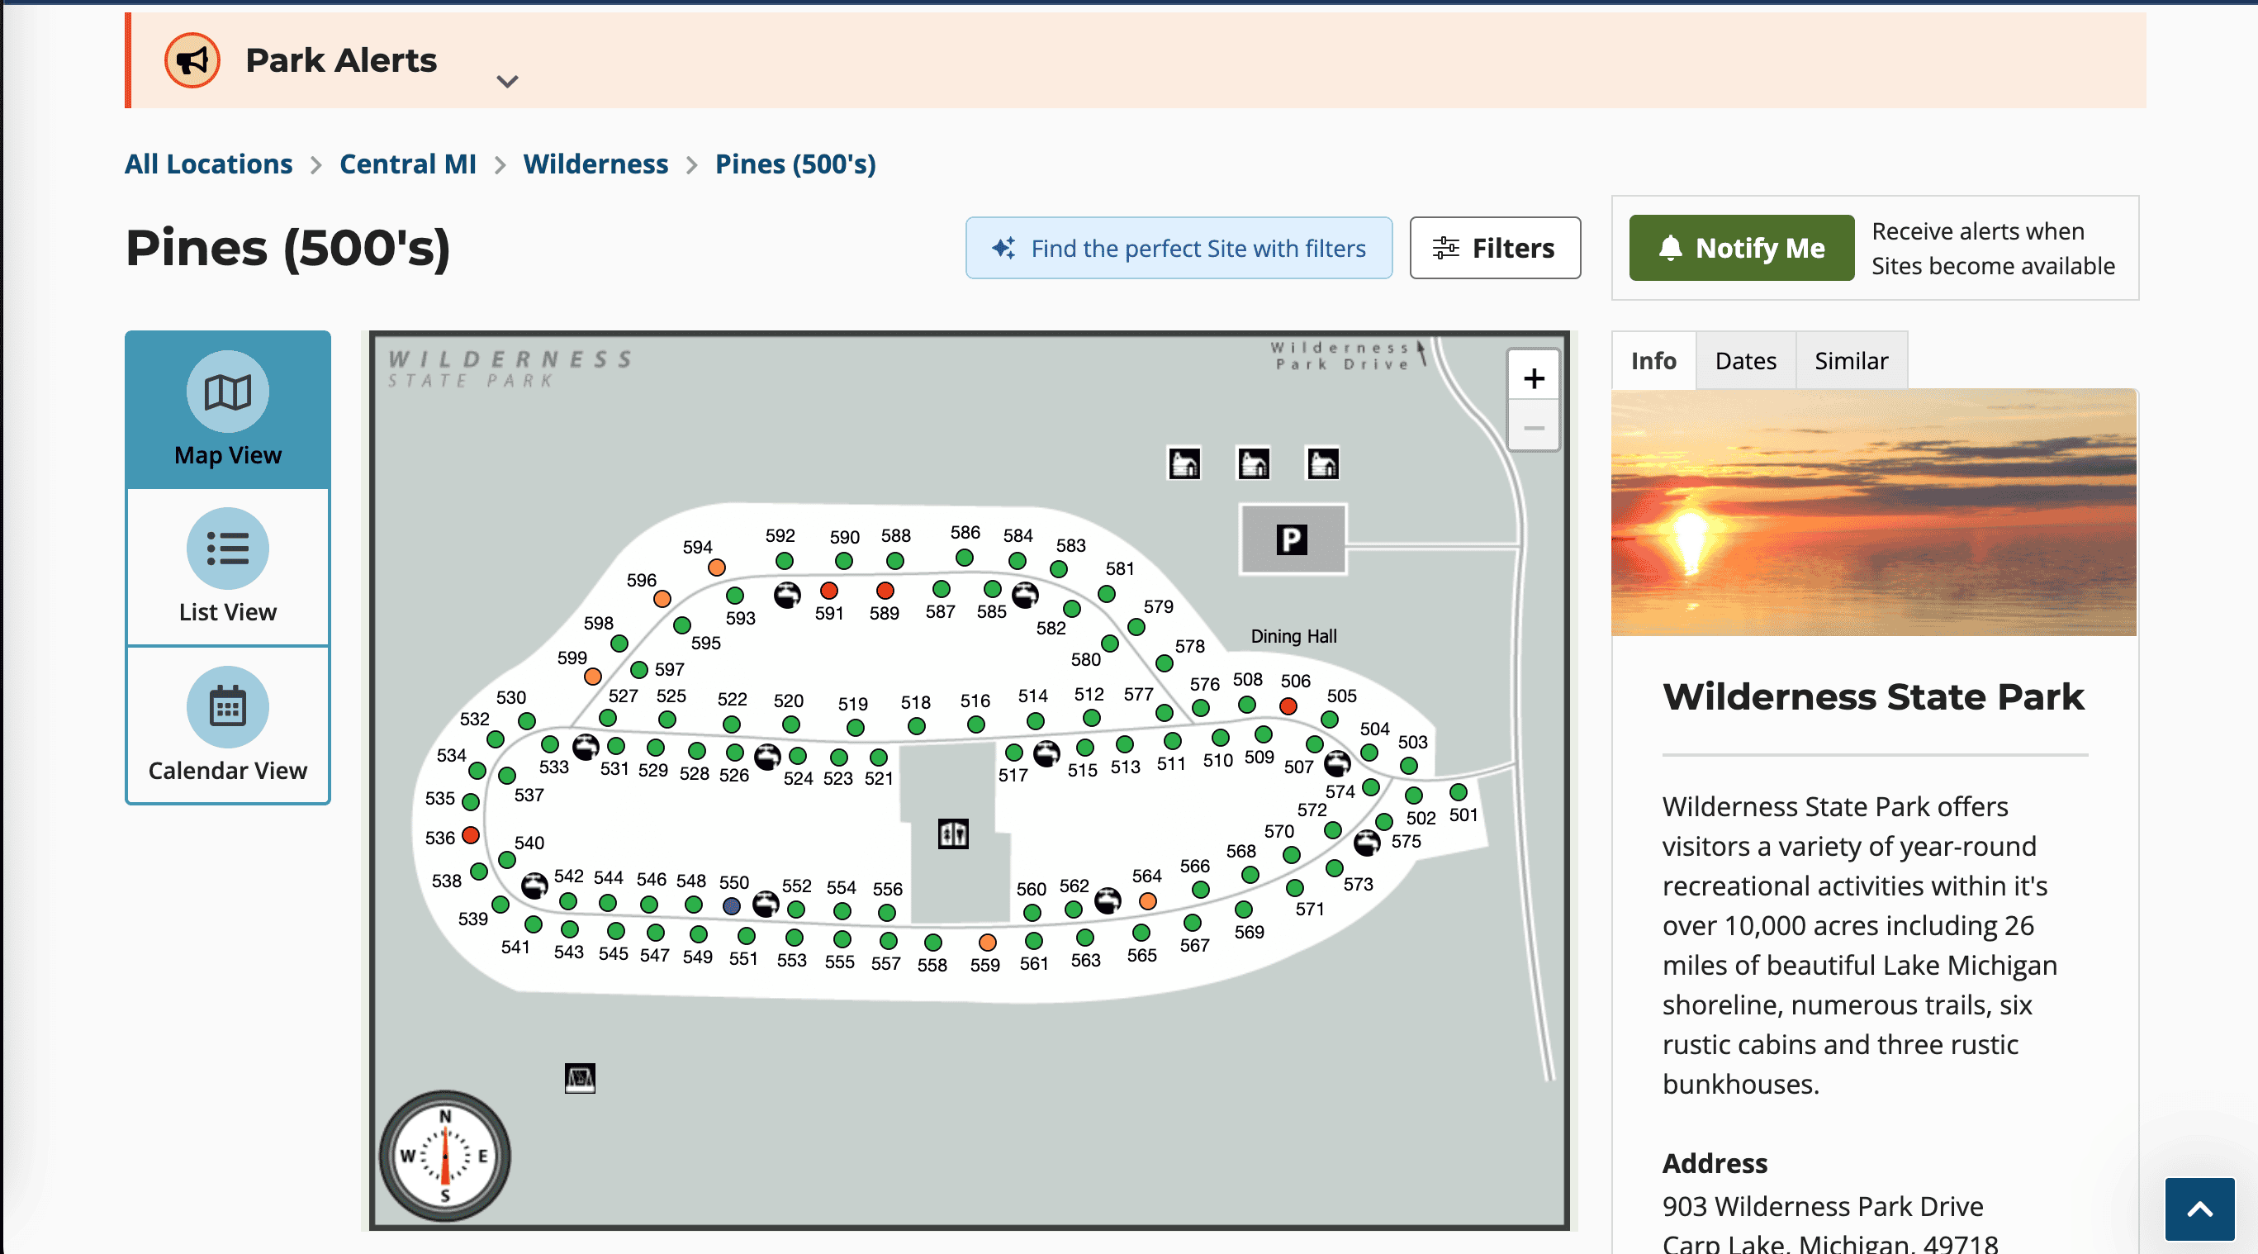
Task: Select campsite 550 blue marker
Action: 732,906
